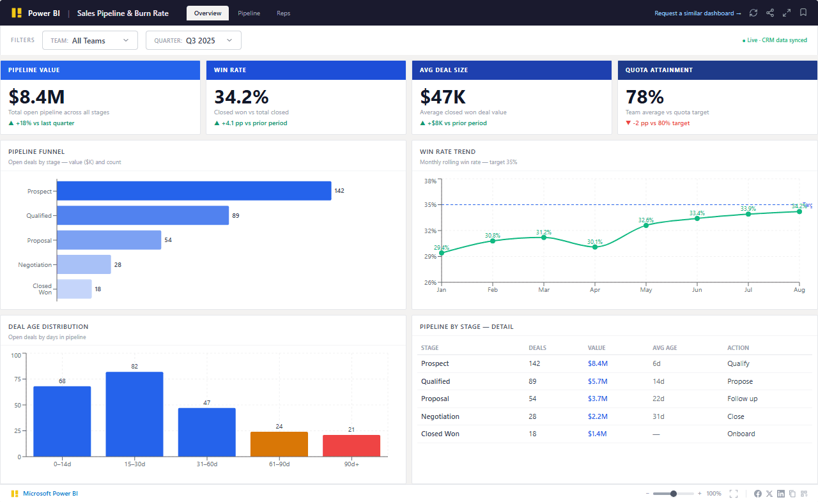Viewport: 818px width, 502px height.
Task: Click the Prospect funnel bar
Action: 194,191
